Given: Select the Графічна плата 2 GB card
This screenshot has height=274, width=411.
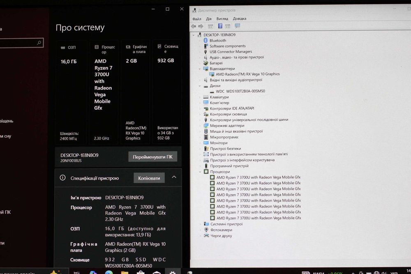Looking at the screenshot, I should click(x=136, y=92).
